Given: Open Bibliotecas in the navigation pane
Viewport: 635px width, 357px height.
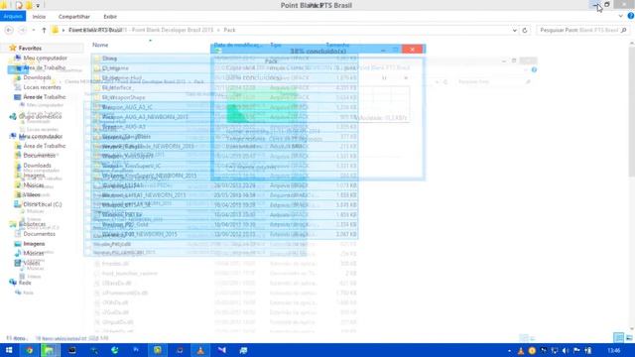Looking at the screenshot, I should pos(32,224).
